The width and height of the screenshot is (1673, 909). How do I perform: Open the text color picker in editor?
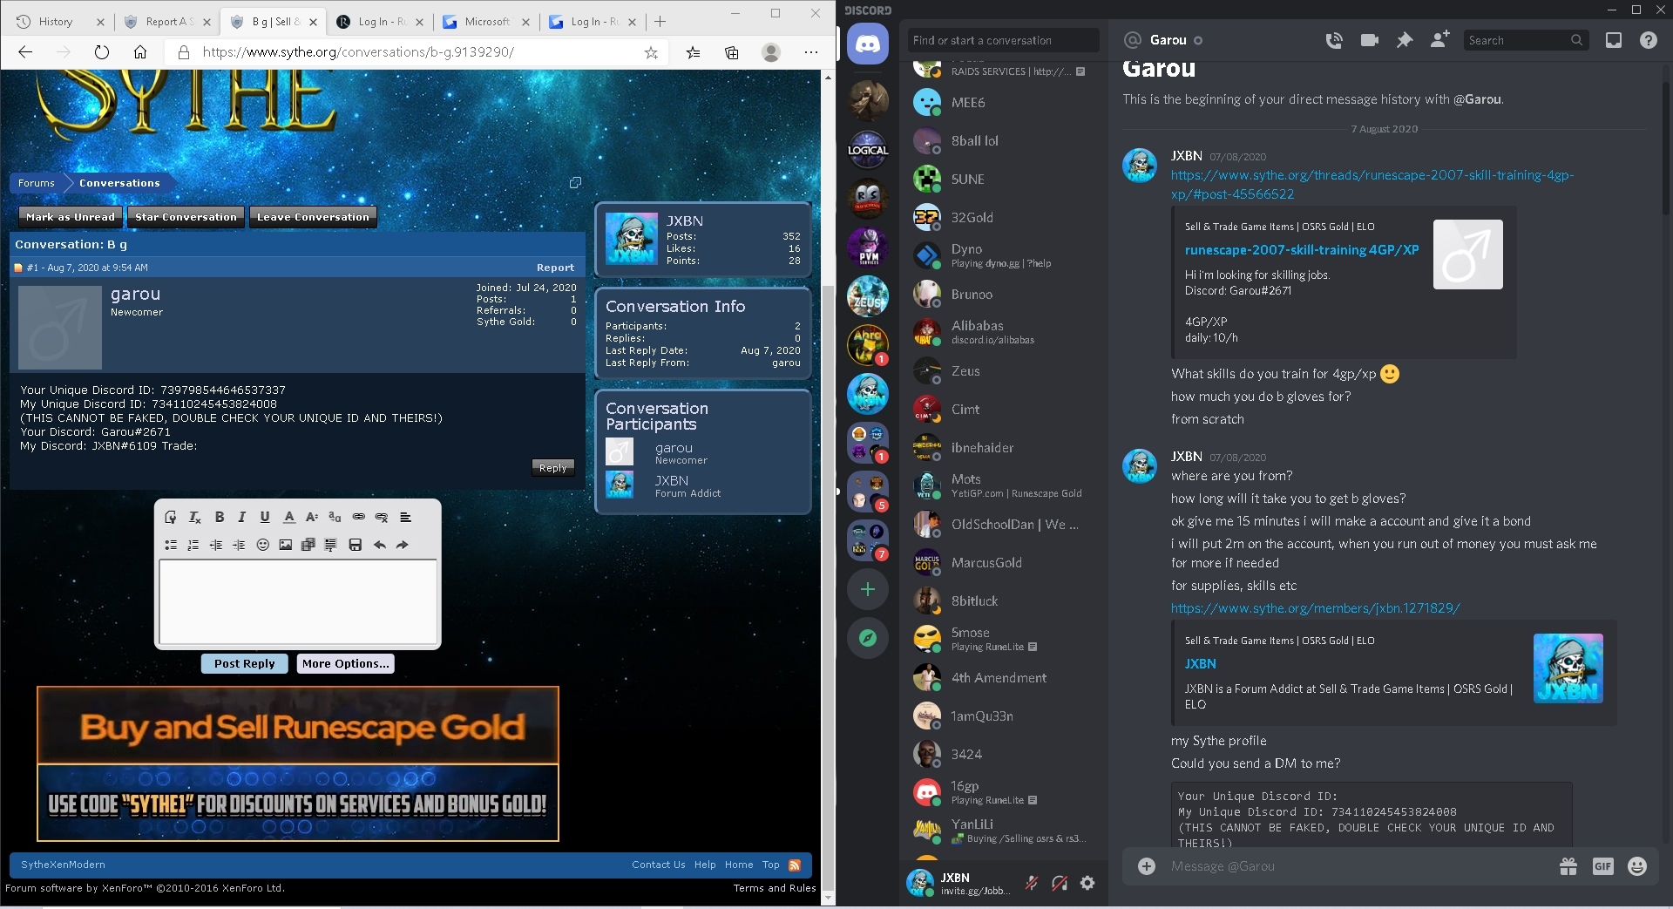pyautogui.click(x=289, y=517)
